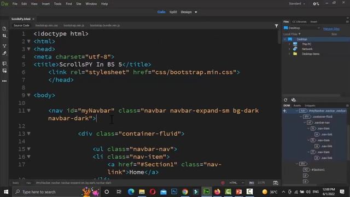Click the Remove Comment icon in left toolbar
This screenshot has width=350, height=197.
(x=4, y=71)
